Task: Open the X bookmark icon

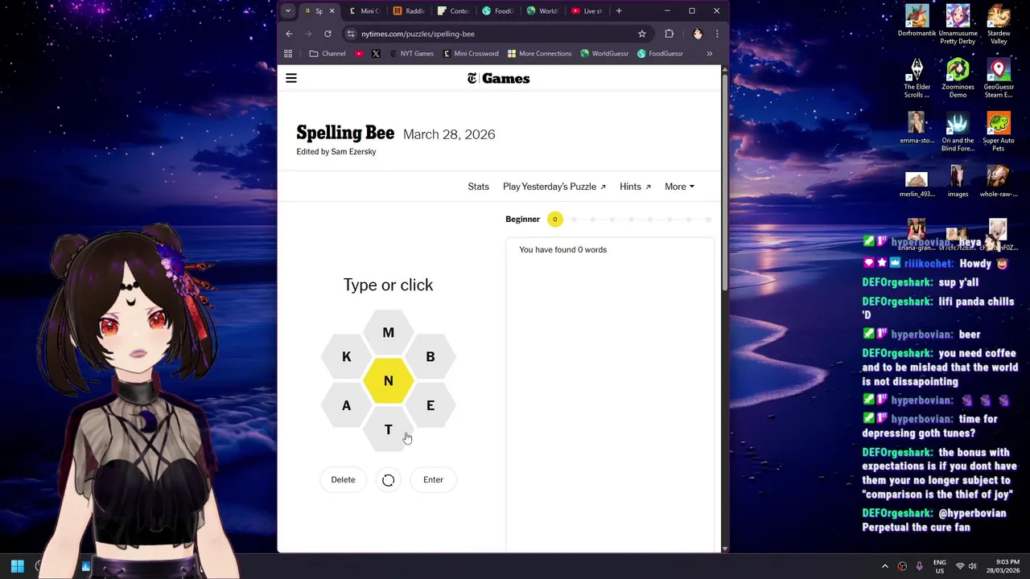Action: 376,54
